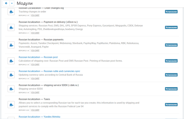Click puzzle icon for shipping service SDEK
The image size is (184, 119).
(x=11, y=89)
